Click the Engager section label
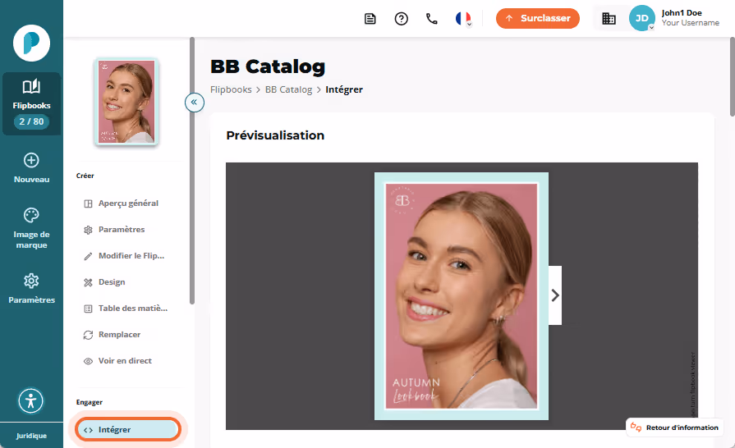This screenshot has width=735, height=448. [x=89, y=402]
